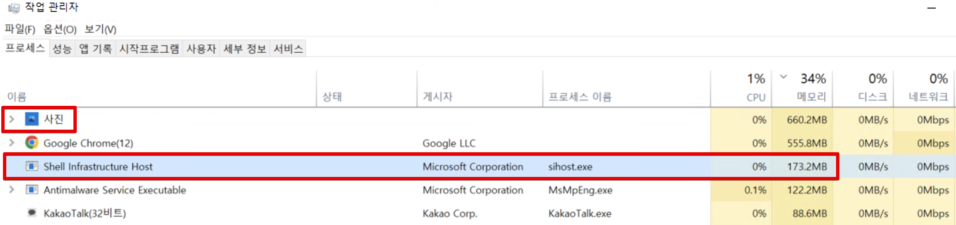Sort by the 프로세스 이름 column header
The image size is (956, 225).
coord(580,97)
